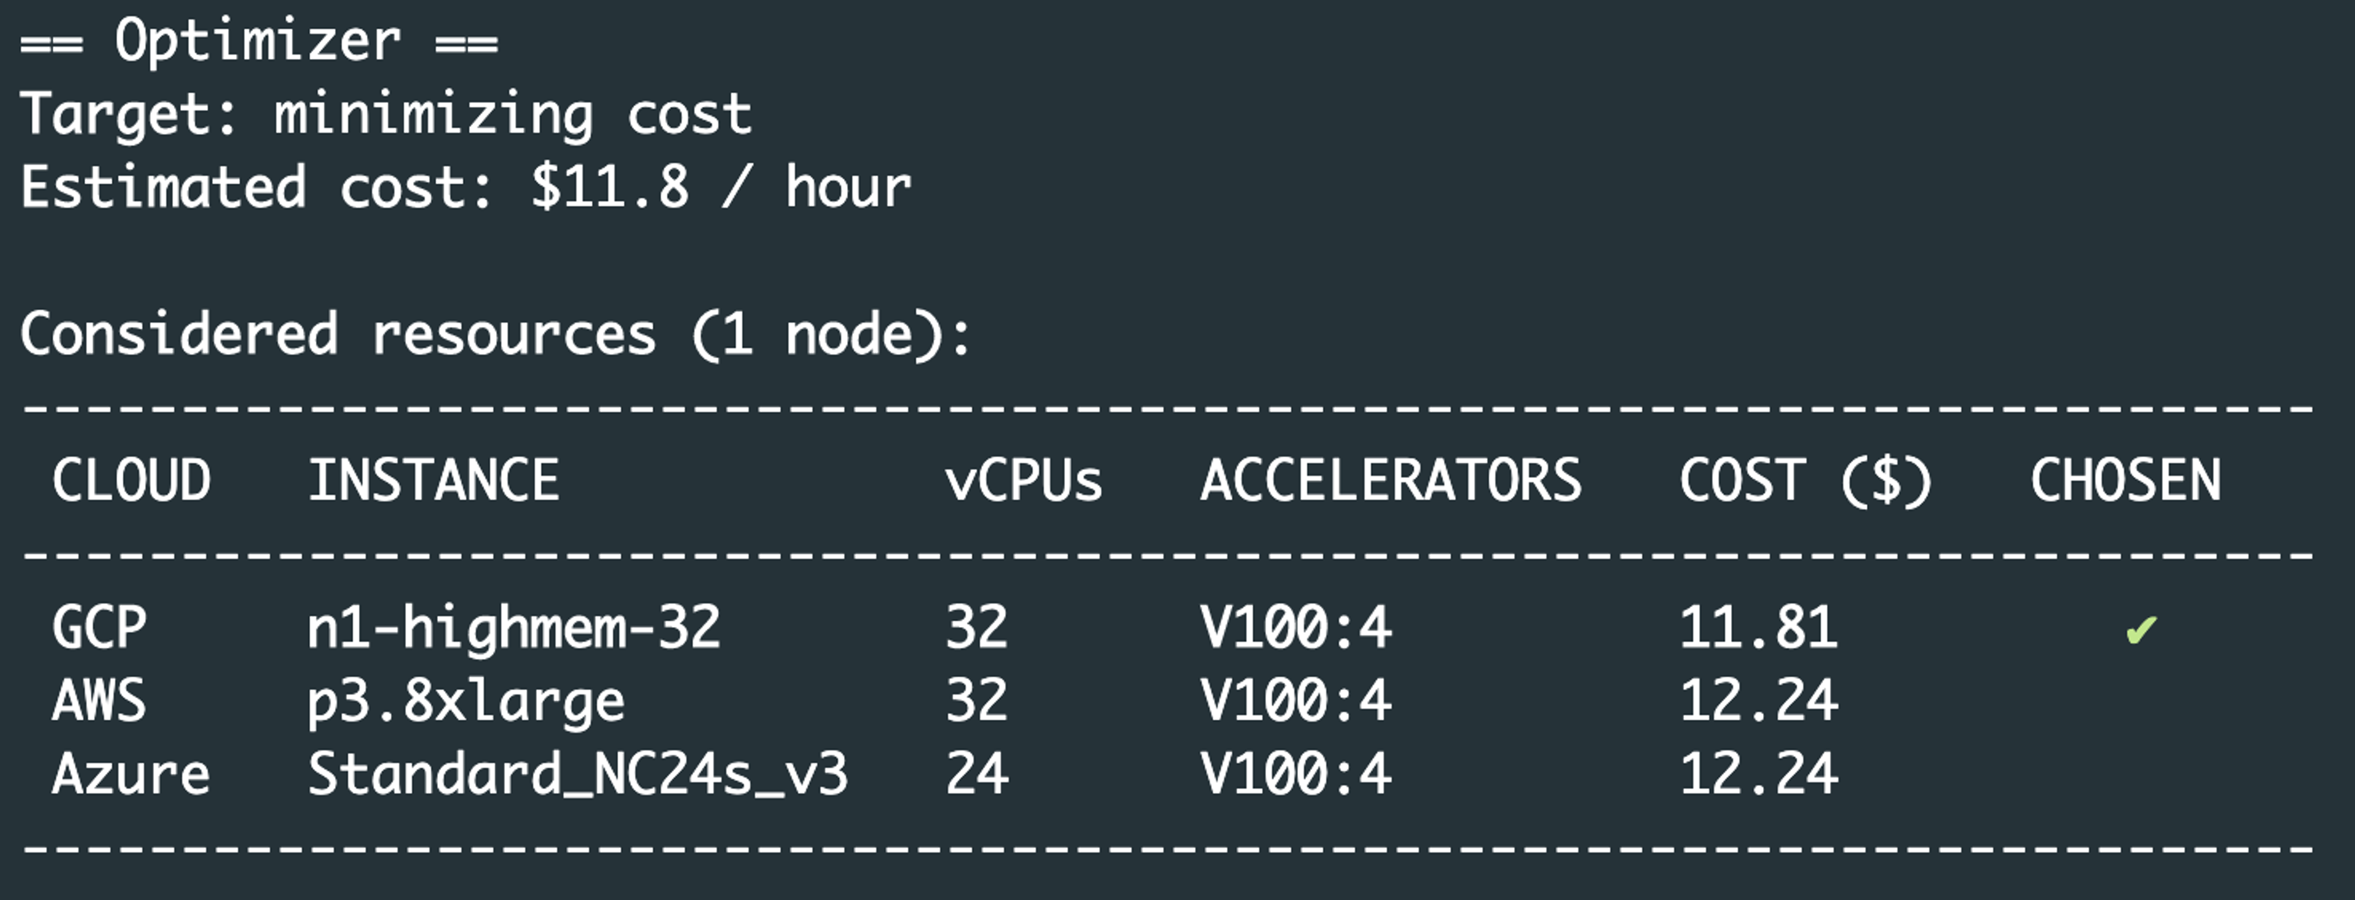Click the Azure row vCPUs value 24
Viewport: 2355px width, 900px height.
[977, 775]
